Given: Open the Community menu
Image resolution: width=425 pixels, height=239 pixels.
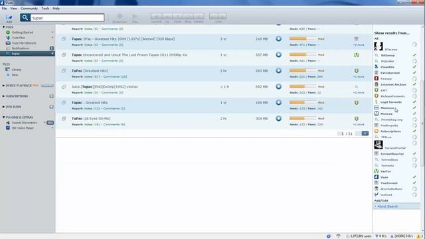Looking at the screenshot, I should [29, 9].
